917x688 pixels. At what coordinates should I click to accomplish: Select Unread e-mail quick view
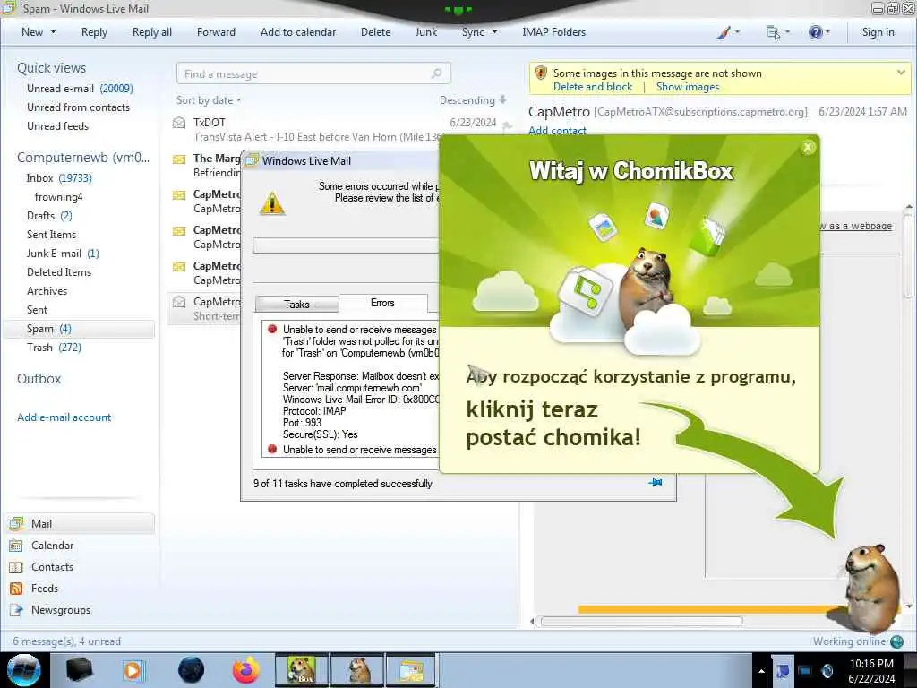pyautogui.click(x=80, y=89)
